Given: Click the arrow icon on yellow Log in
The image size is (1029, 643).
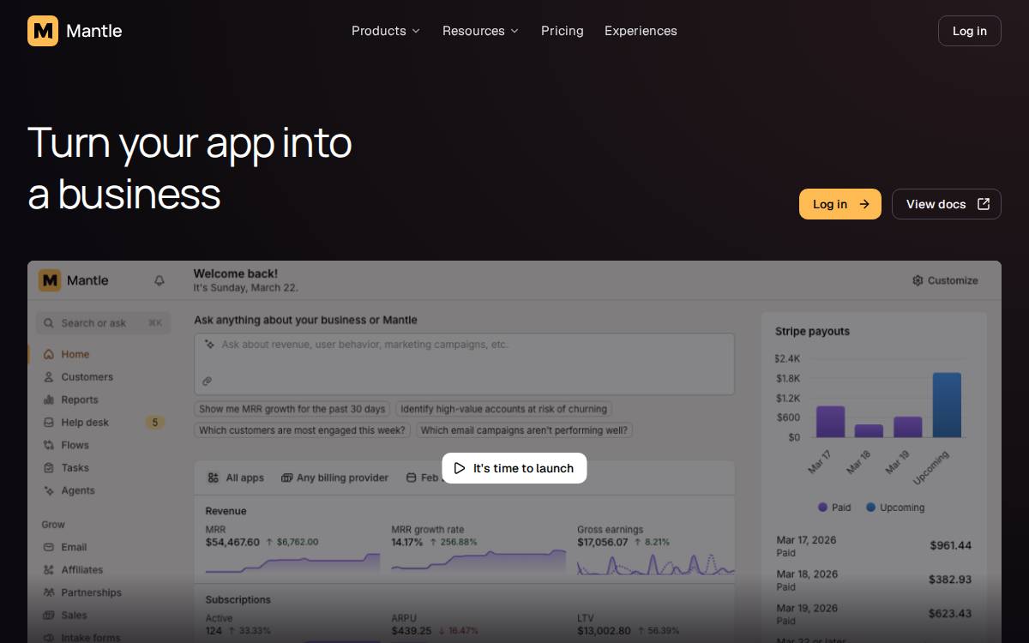Looking at the screenshot, I should click(x=864, y=204).
